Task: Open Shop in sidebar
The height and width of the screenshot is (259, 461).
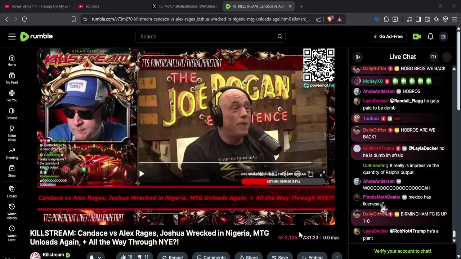Action: pos(12,171)
